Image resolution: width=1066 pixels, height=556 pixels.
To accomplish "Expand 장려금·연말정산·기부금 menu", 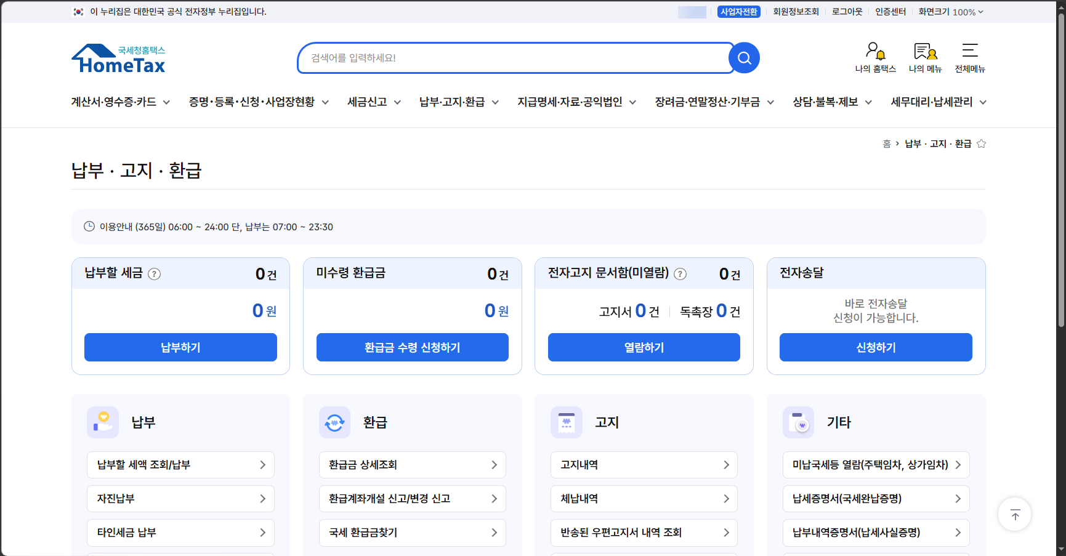I will click(714, 102).
